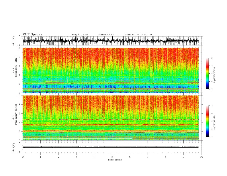
Task: Click the log(PSD) label beside ch.2 color scale
Action: point(214,123)
